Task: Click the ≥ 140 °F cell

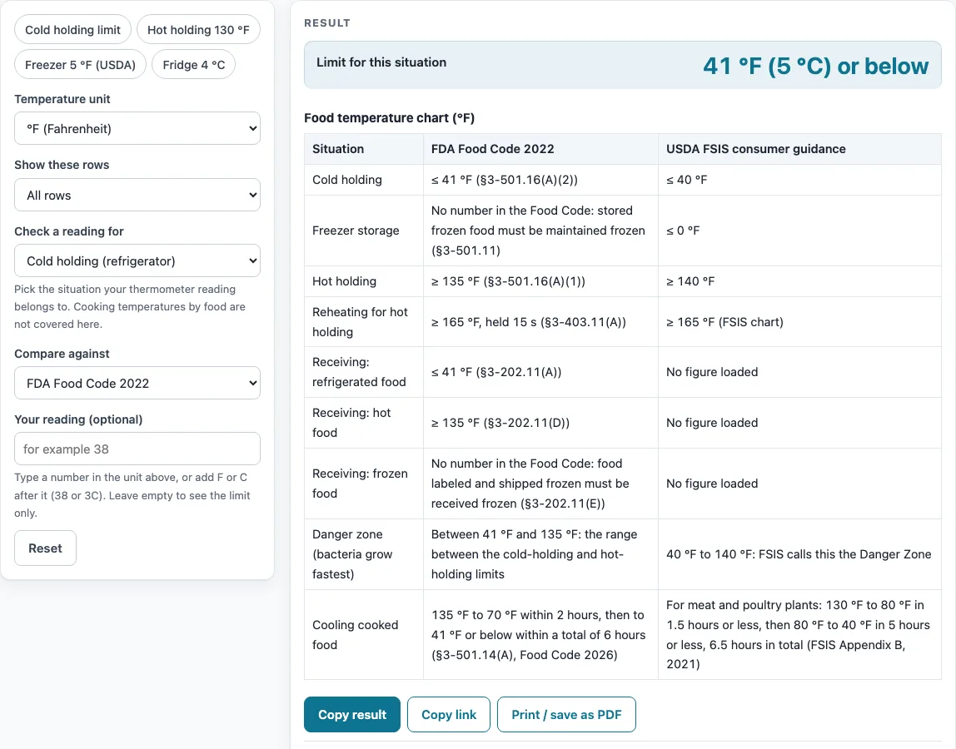Action: 800,281
